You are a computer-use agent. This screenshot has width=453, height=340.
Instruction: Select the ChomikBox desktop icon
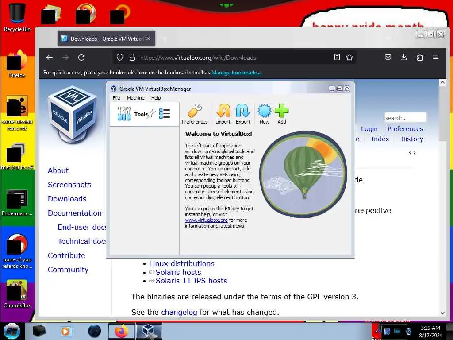17,294
